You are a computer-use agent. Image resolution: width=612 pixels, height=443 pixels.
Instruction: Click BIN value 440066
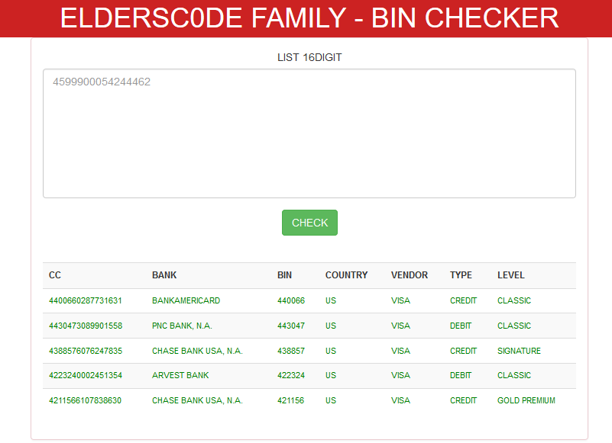(291, 300)
